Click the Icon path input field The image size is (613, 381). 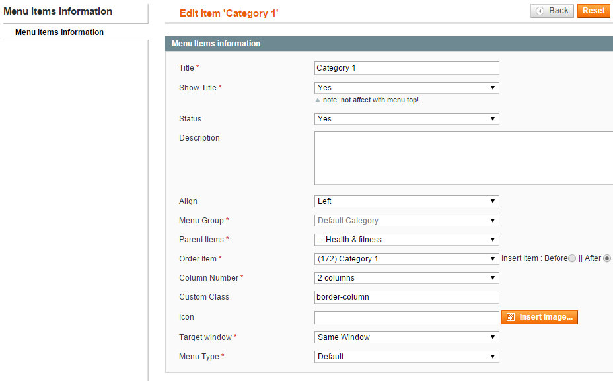(407, 318)
